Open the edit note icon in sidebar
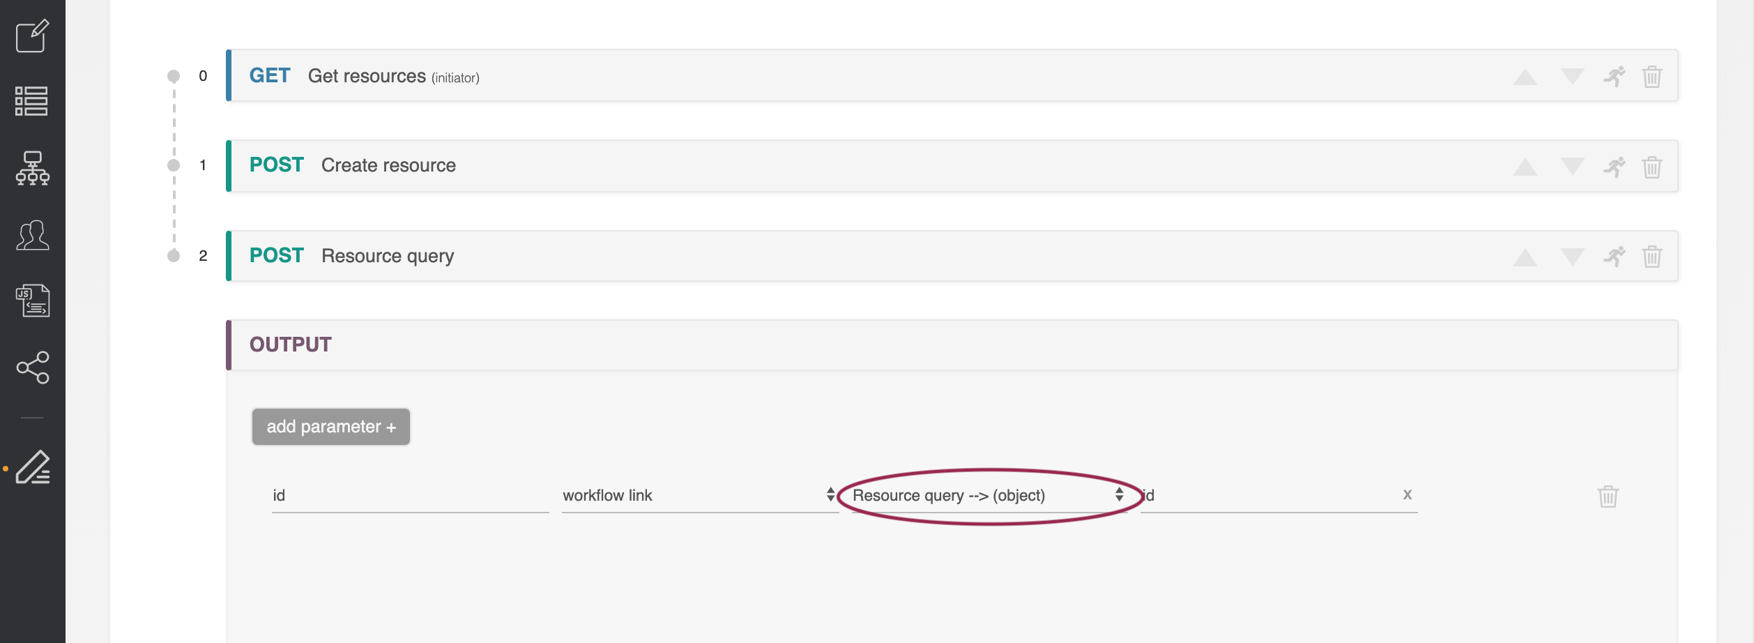1754x643 pixels. [x=32, y=36]
